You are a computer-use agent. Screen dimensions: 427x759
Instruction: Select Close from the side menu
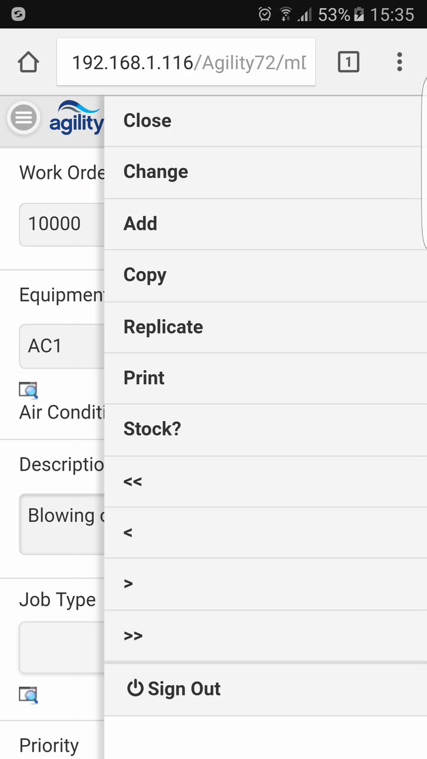click(147, 121)
